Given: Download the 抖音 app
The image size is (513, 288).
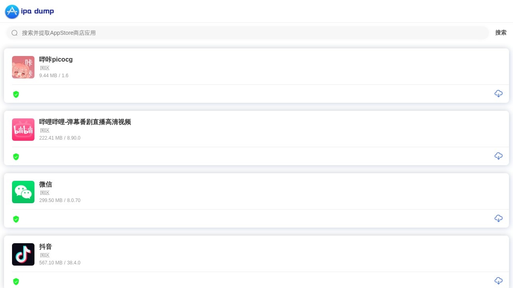Looking at the screenshot, I should coord(498,281).
